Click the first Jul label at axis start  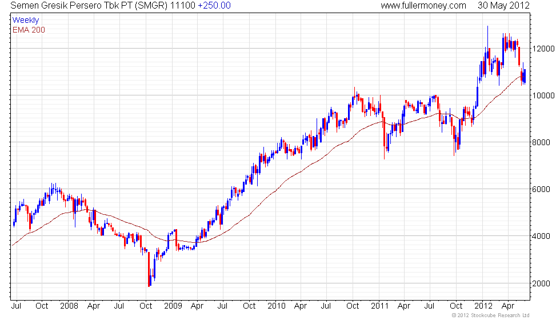[16, 306]
